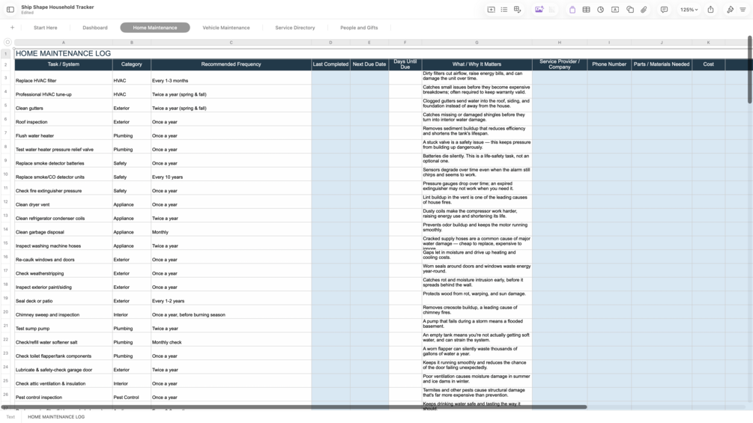
Task: Click the table select circle handle
Action: tap(7, 42)
